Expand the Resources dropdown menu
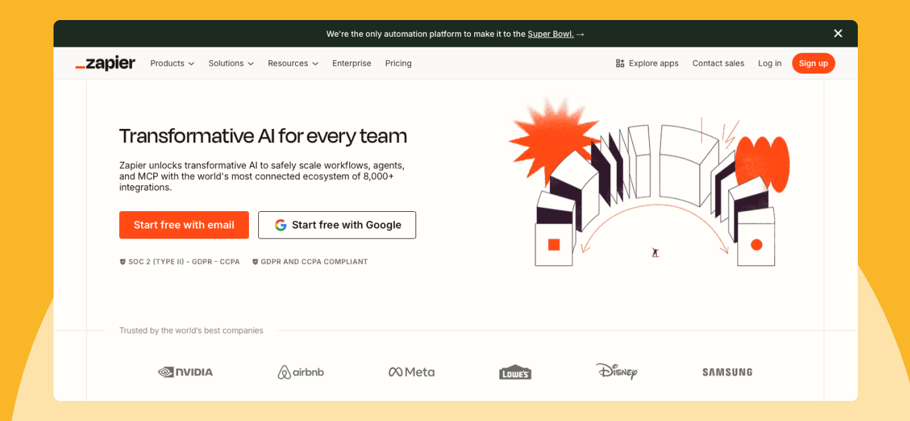Viewport: 910px width, 421px height. pyautogui.click(x=293, y=63)
